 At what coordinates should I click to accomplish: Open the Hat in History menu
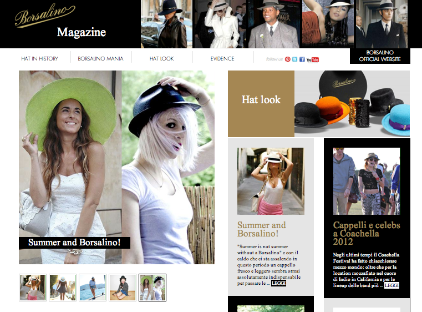tap(39, 58)
